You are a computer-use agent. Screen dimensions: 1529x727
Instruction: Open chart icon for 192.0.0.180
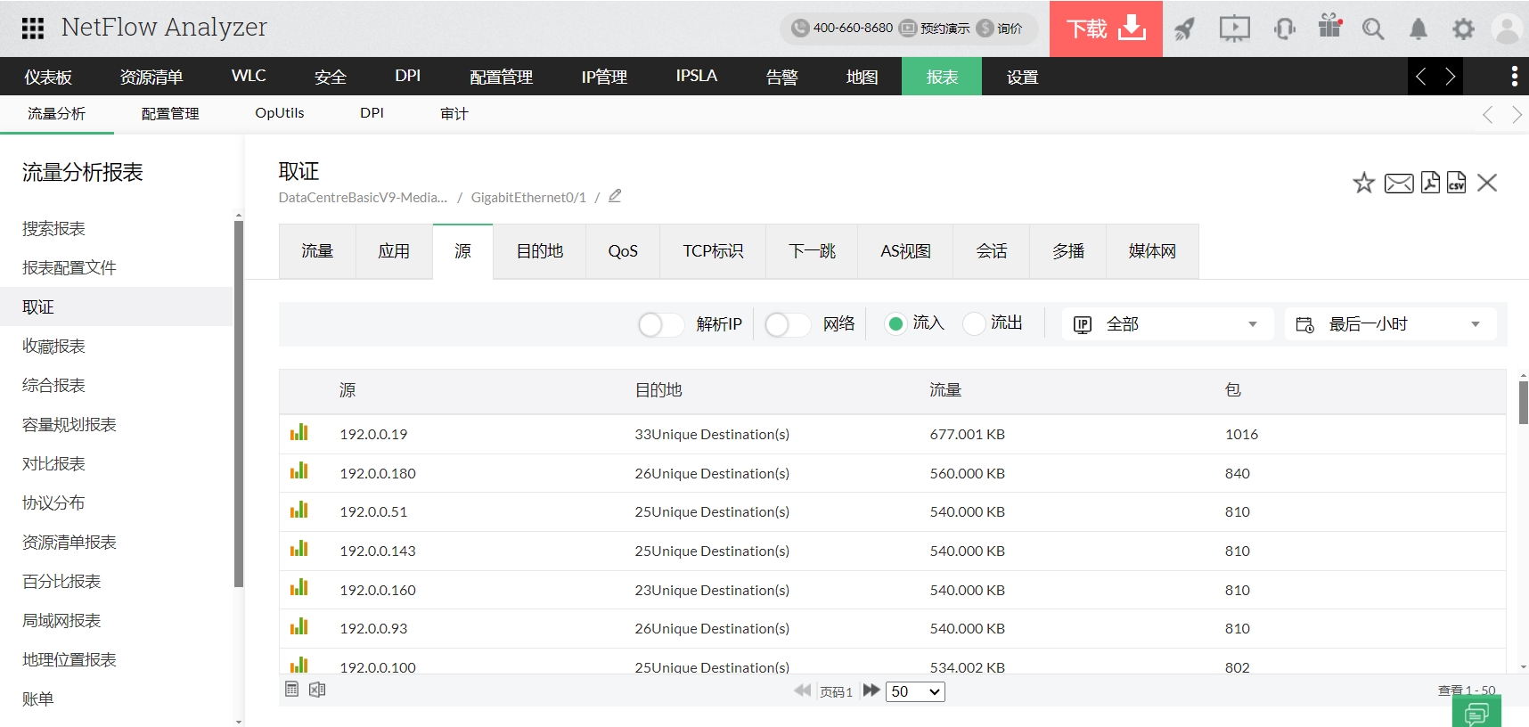[298, 471]
